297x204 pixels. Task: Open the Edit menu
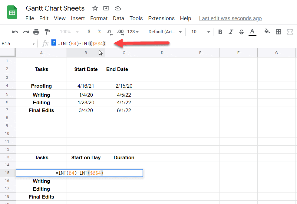(44, 18)
